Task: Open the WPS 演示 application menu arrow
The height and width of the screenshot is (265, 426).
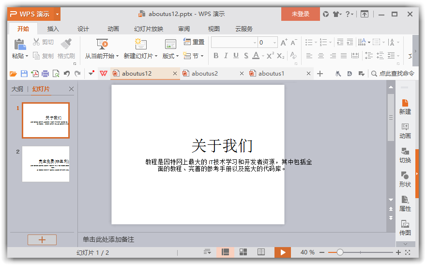Action: pyautogui.click(x=57, y=14)
